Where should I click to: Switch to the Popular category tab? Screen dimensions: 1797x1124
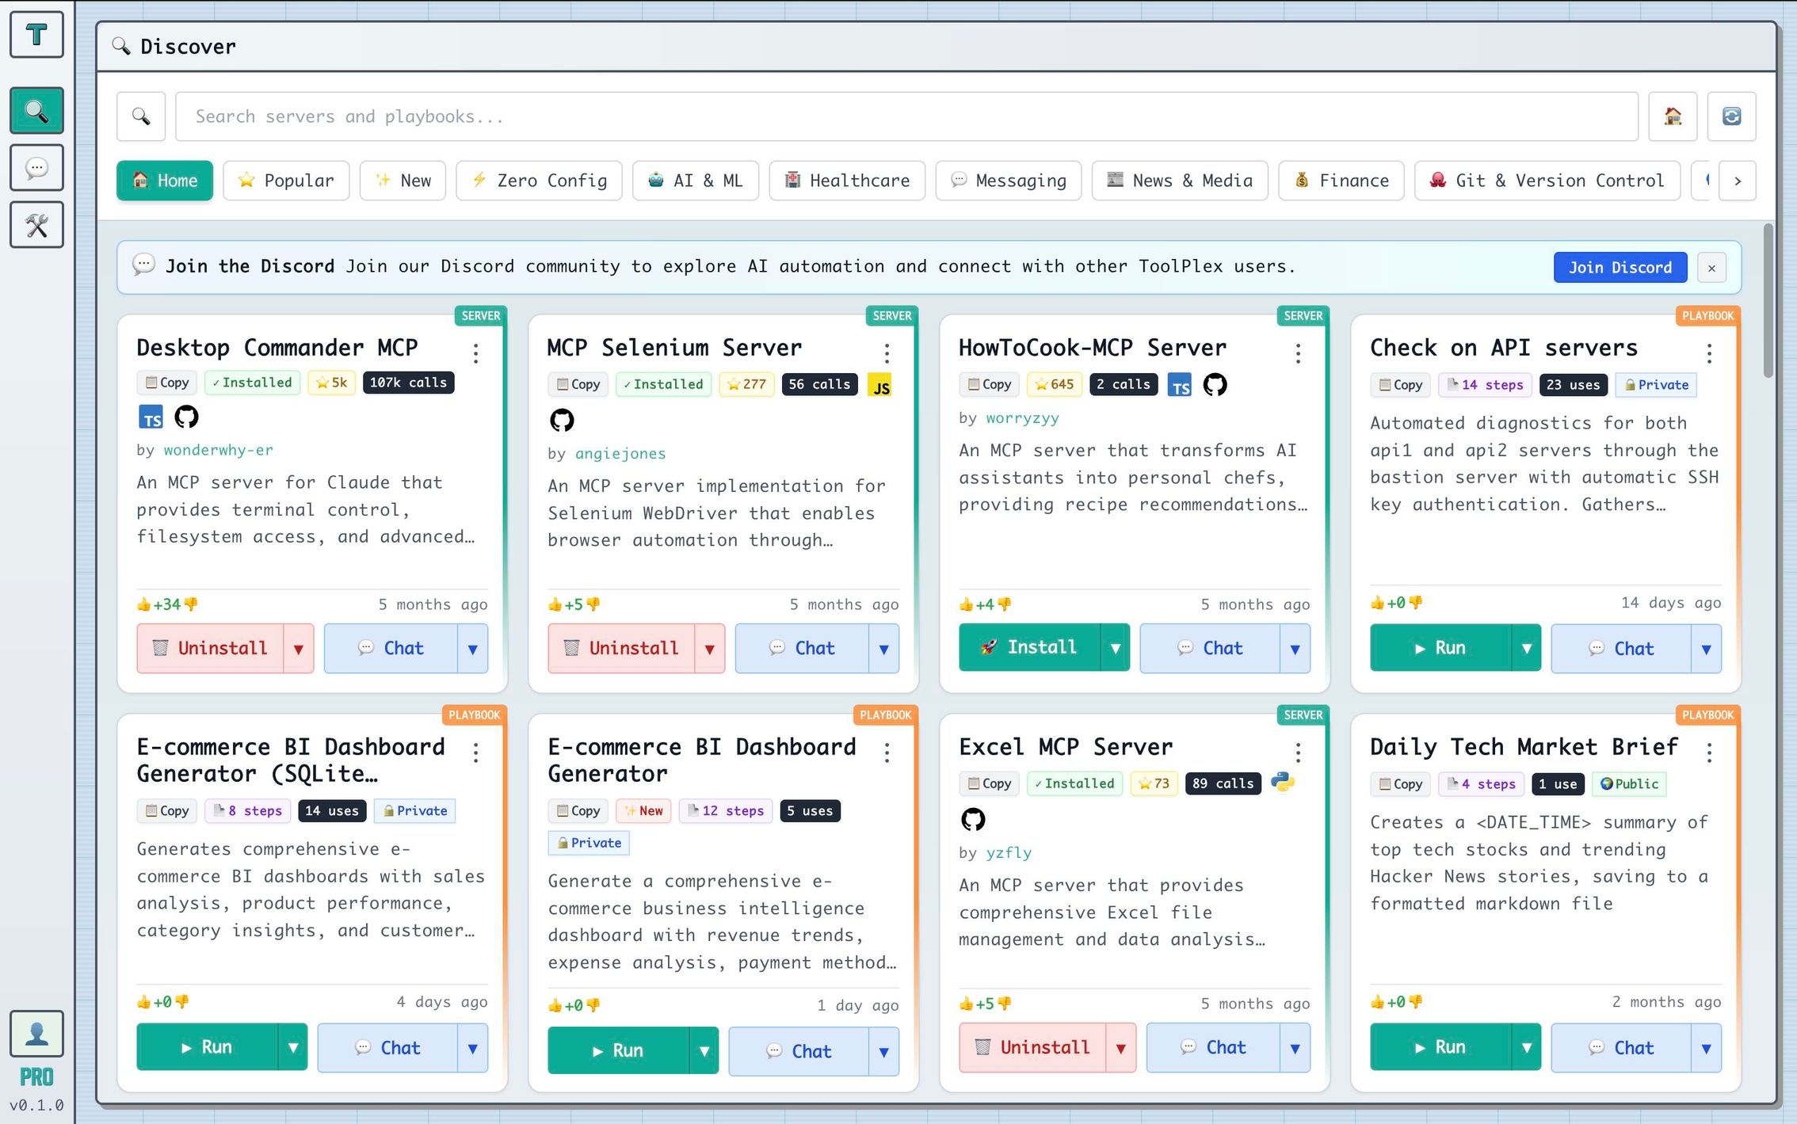pyautogui.click(x=287, y=181)
